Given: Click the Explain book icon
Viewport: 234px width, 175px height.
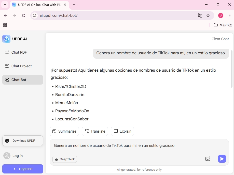Looking at the screenshot, I should (116, 131).
